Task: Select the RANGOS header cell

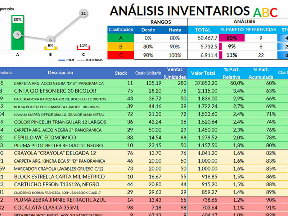Action: click(x=161, y=22)
